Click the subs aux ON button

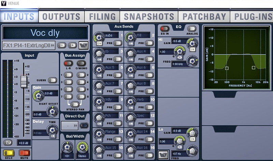[99, 44]
